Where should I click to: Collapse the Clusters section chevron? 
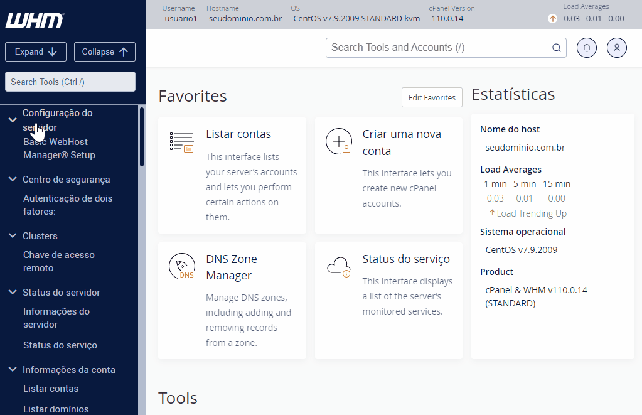13,236
